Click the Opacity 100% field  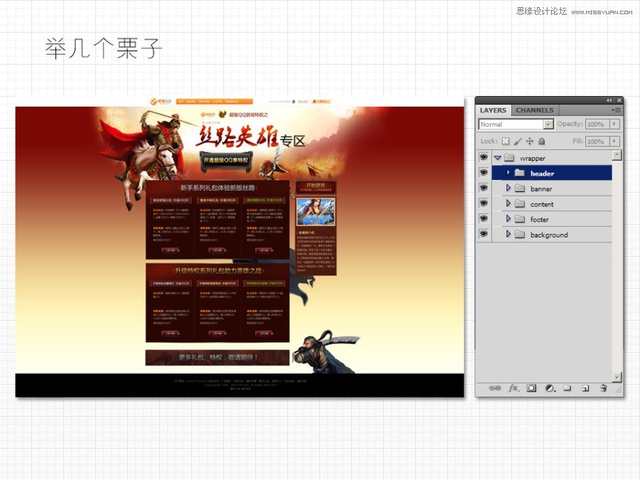click(x=597, y=124)
